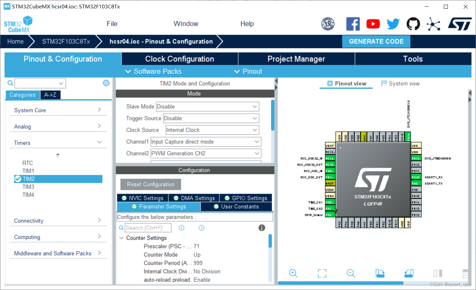
Task: Open the File menu
Action: [x=112, y=24]
